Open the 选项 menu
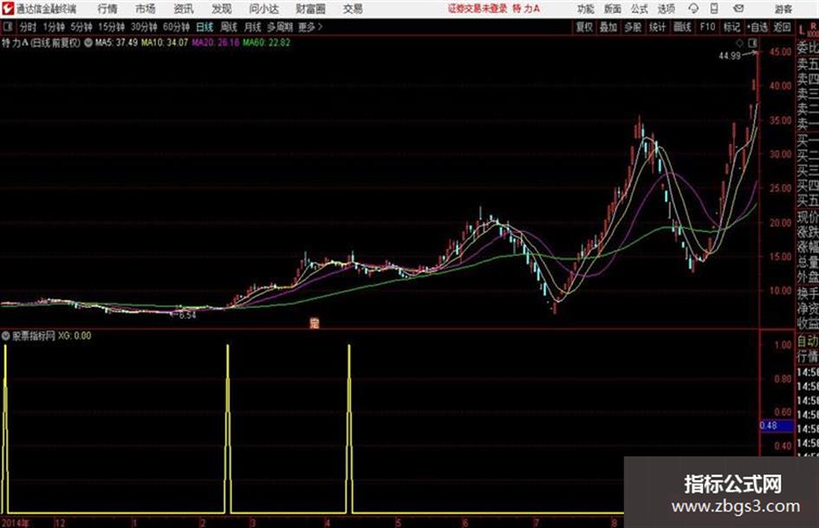Viewport: 819px width, 528px height. 666,9
